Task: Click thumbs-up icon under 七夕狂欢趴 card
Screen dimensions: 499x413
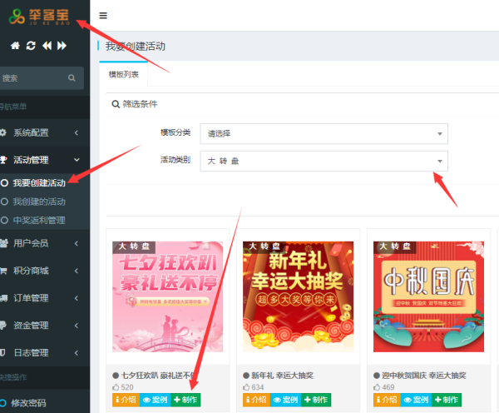Action: tap(116, 387)
